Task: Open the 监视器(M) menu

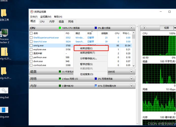Action: (x=46, y=17)
